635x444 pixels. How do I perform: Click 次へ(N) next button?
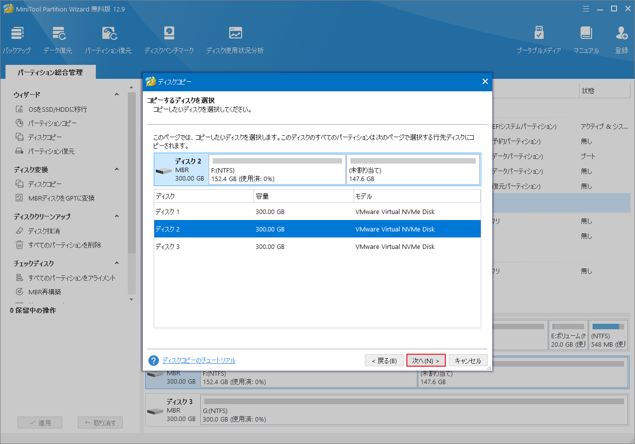[426, 361]
